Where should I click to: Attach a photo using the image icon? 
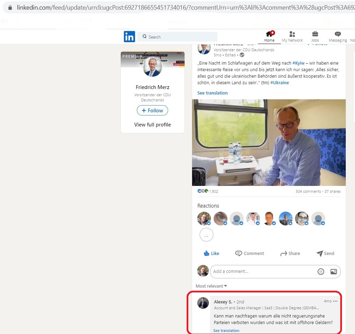(x=333, y=271)
